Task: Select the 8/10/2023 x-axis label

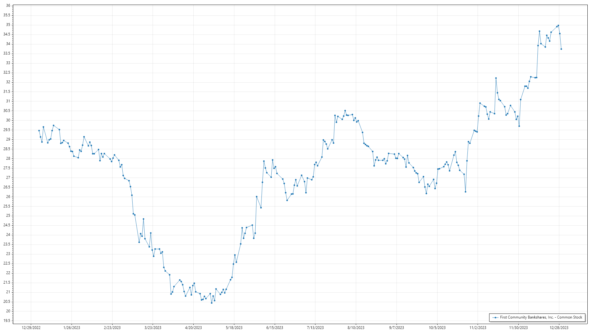Action: 356,327
